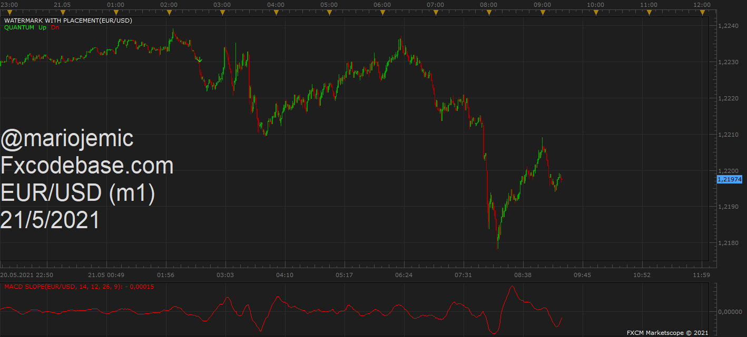Click the session marker under 04:00
The image size is (747, 337).
coord(276,13)
